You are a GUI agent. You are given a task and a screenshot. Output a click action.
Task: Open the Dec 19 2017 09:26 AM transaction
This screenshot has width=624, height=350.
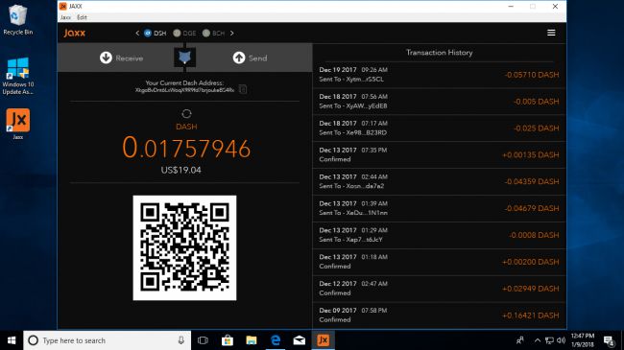coord(439,75)
